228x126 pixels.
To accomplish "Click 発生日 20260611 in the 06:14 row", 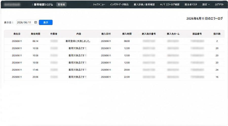I will [x=17, y=41].
